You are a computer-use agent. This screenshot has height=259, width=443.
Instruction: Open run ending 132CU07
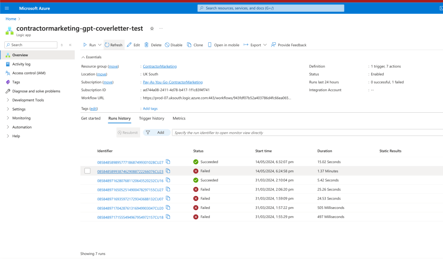pyautogui.click(x=130, y=199)
